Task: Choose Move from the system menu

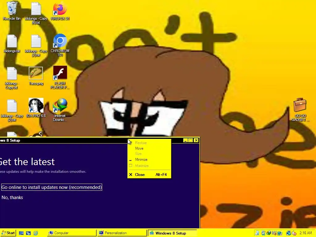Action: 149,148
